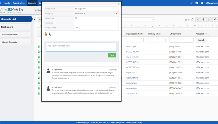Open the brush theme icon in top bar
Image resolution: width=218 pixels, height=124 pixels.
(x=191, y=3)
